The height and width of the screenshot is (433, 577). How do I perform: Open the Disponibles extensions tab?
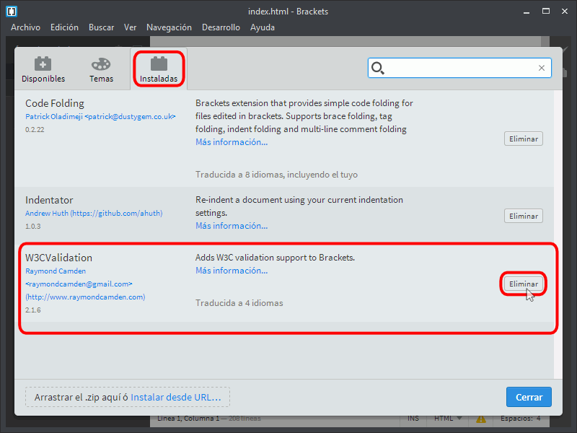coord(43,69)
